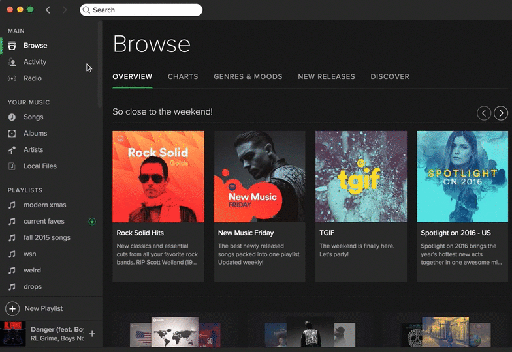Open the Discover tab
The height and width of the screenshot is (352, 512).
coord(390,76)
